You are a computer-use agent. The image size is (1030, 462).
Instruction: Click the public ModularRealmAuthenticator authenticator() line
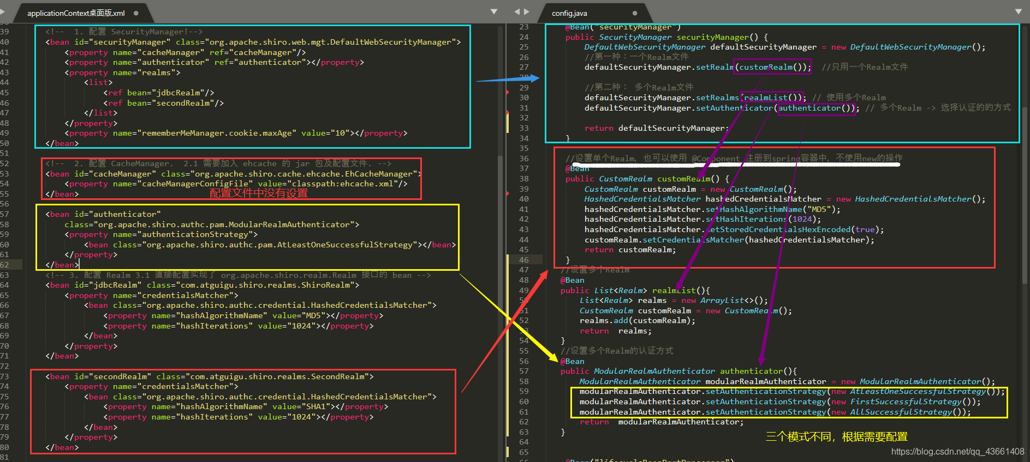coord(678,371)
